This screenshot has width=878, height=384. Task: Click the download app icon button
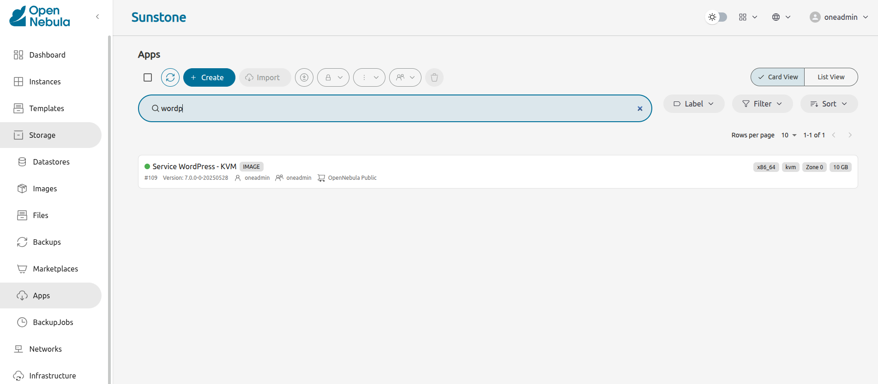pos(304,77)
